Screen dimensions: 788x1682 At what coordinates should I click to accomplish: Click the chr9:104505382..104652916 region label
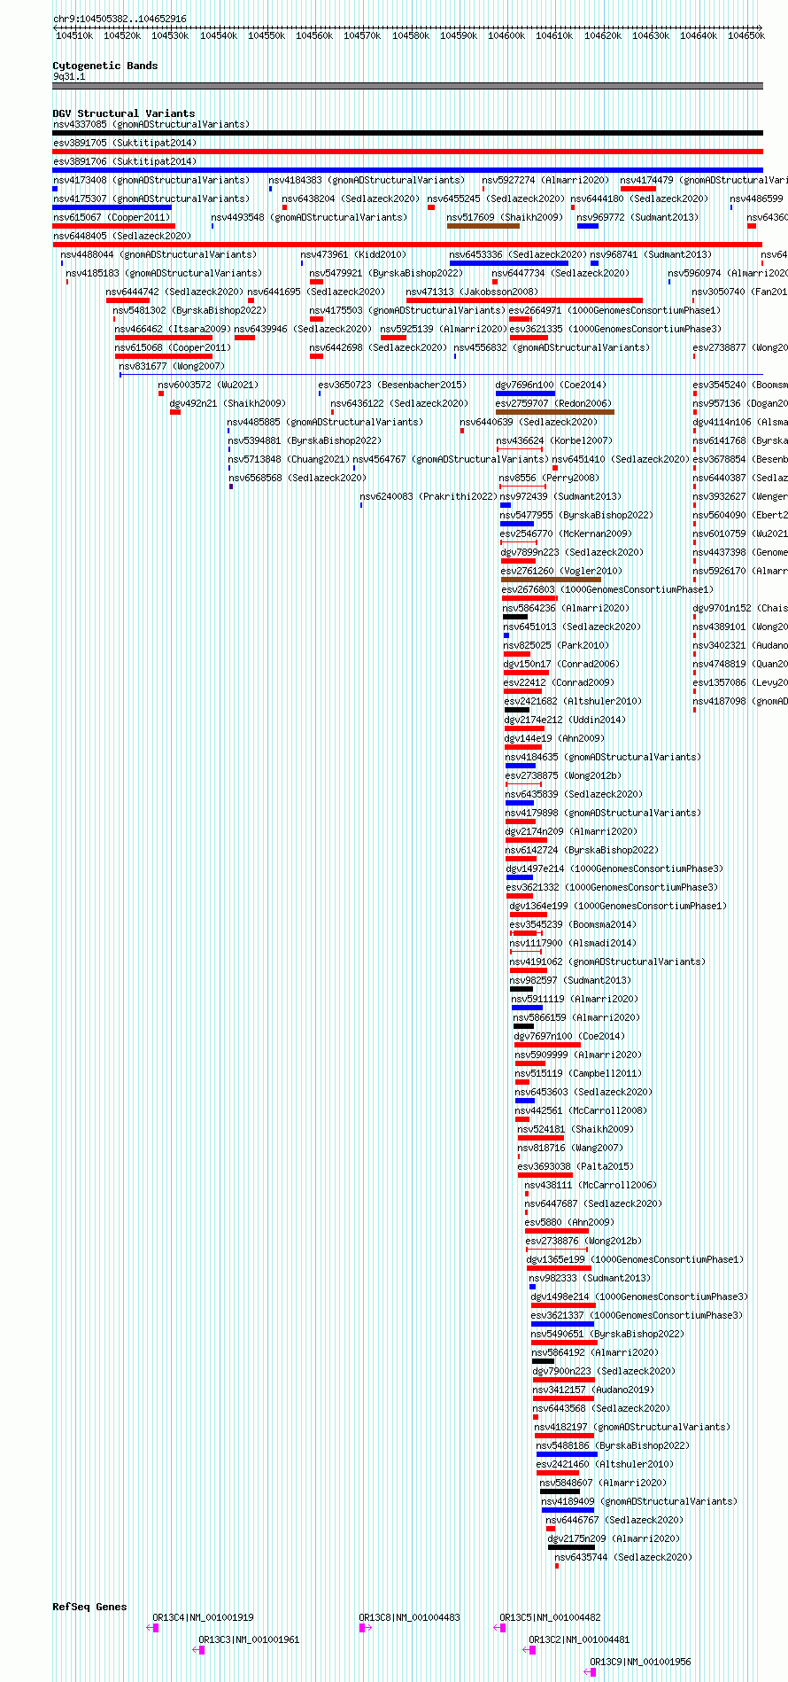click(120, 19)
